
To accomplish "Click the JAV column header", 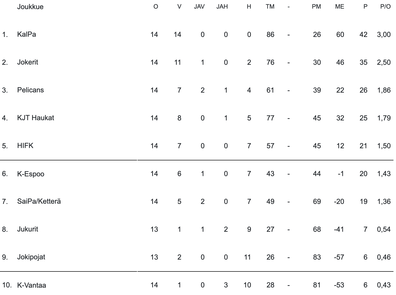I will click(x=199, y=7).
